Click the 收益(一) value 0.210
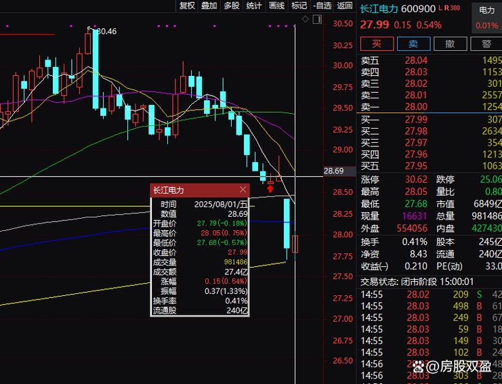The image size is (502, 384). click(x=416, y=266)
